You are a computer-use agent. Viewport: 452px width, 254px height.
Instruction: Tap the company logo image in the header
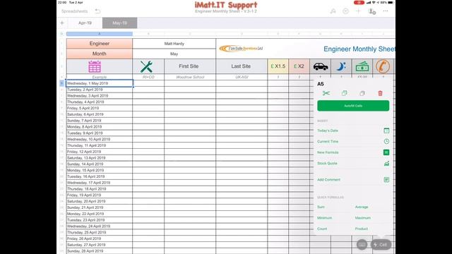tap(241, 49)
